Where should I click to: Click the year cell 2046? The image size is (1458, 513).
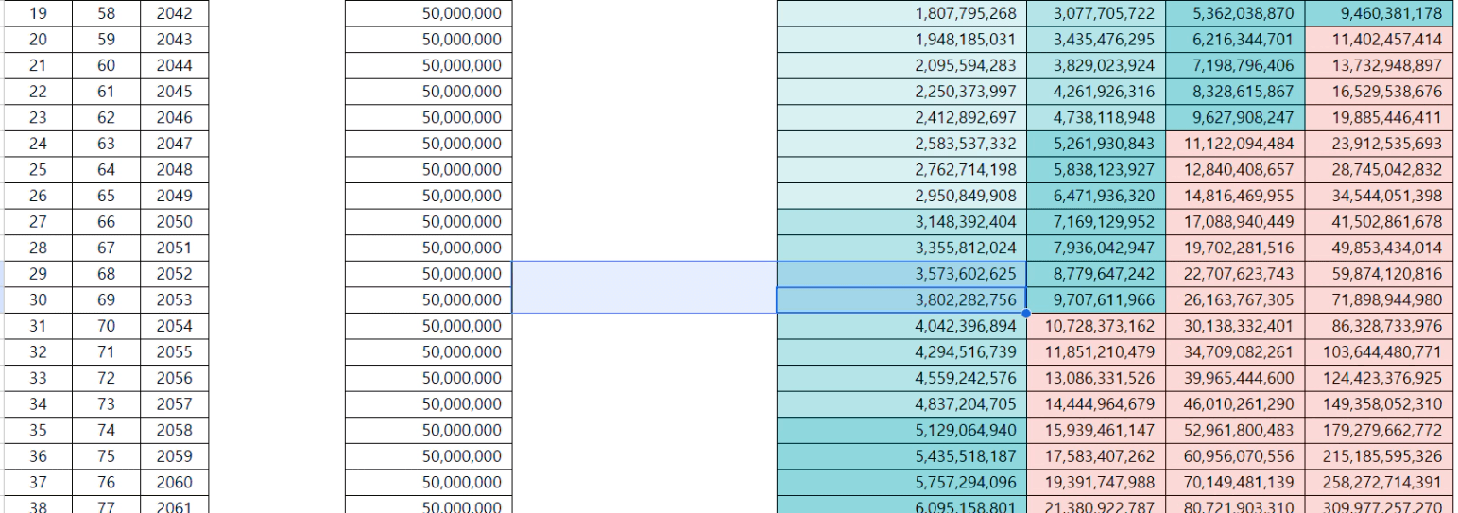(x=175, y=117)
